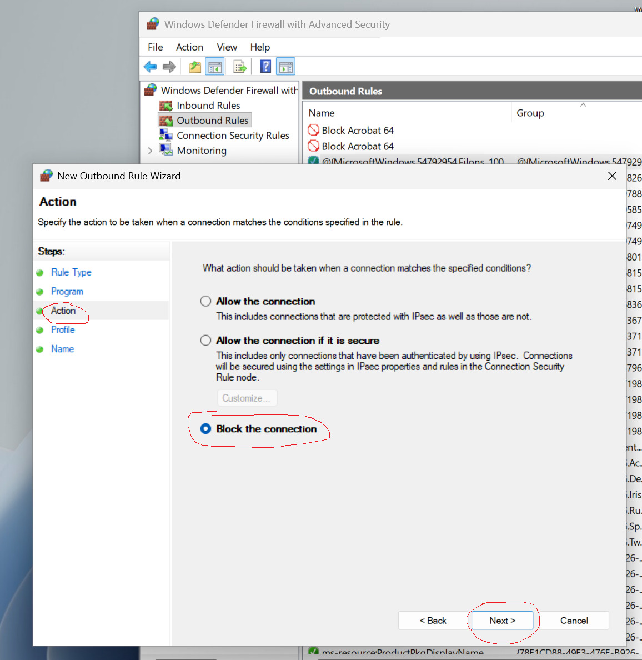Select Windows Defender Firewall root tree item
Screen dimensions: 642x660
tap(229, 90)
